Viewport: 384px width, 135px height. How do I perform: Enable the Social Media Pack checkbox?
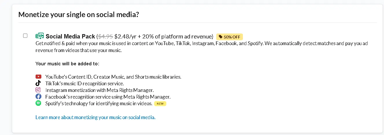tap(25, 36)
